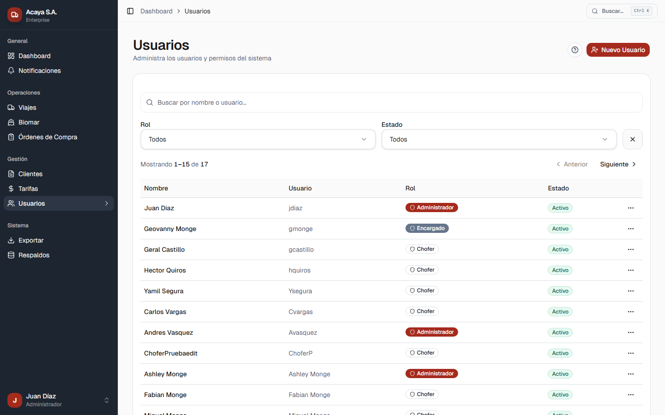Go to Órdenes de Compra section

[48, 137]
